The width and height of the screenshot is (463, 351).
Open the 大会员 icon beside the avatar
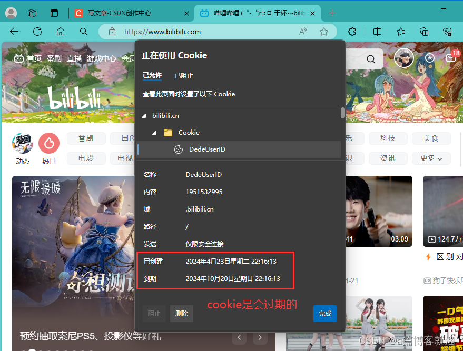[x=430, y=58]
